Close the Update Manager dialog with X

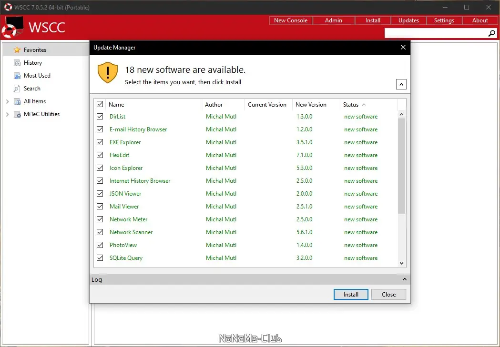click(x=403, y=47)
